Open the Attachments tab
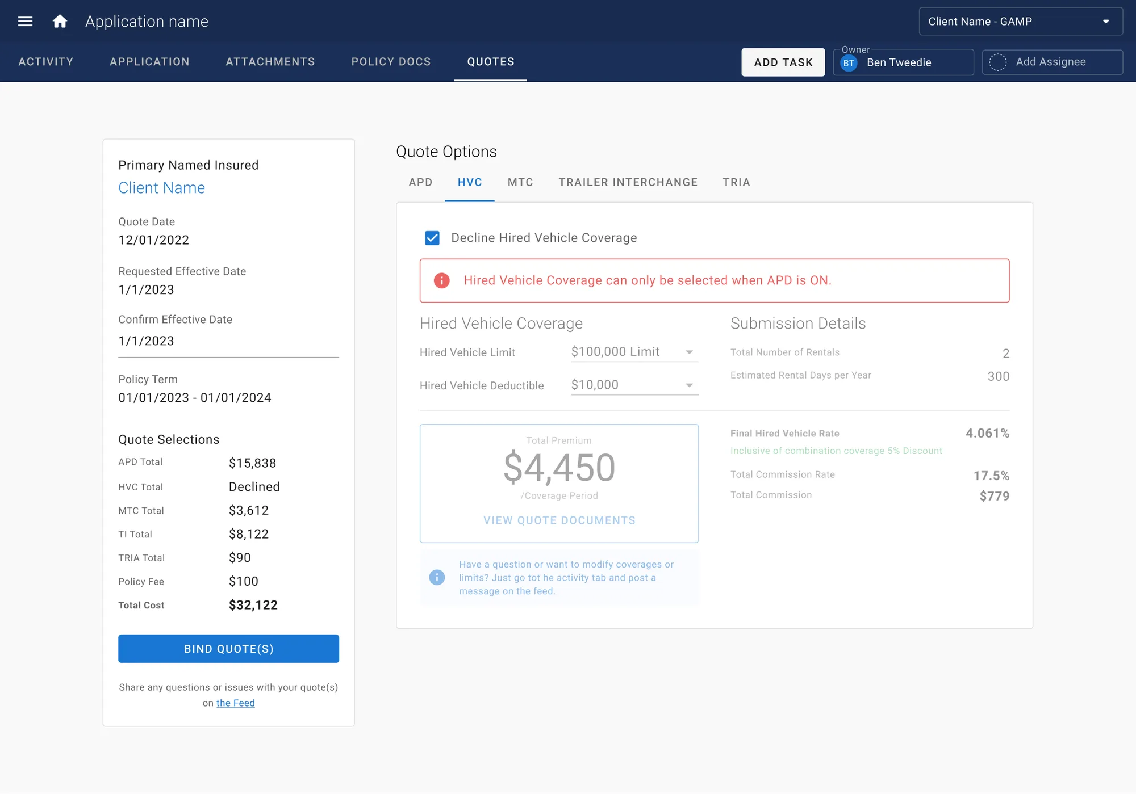This screenshot has height=794, width=1136. (x=270, y=61)
